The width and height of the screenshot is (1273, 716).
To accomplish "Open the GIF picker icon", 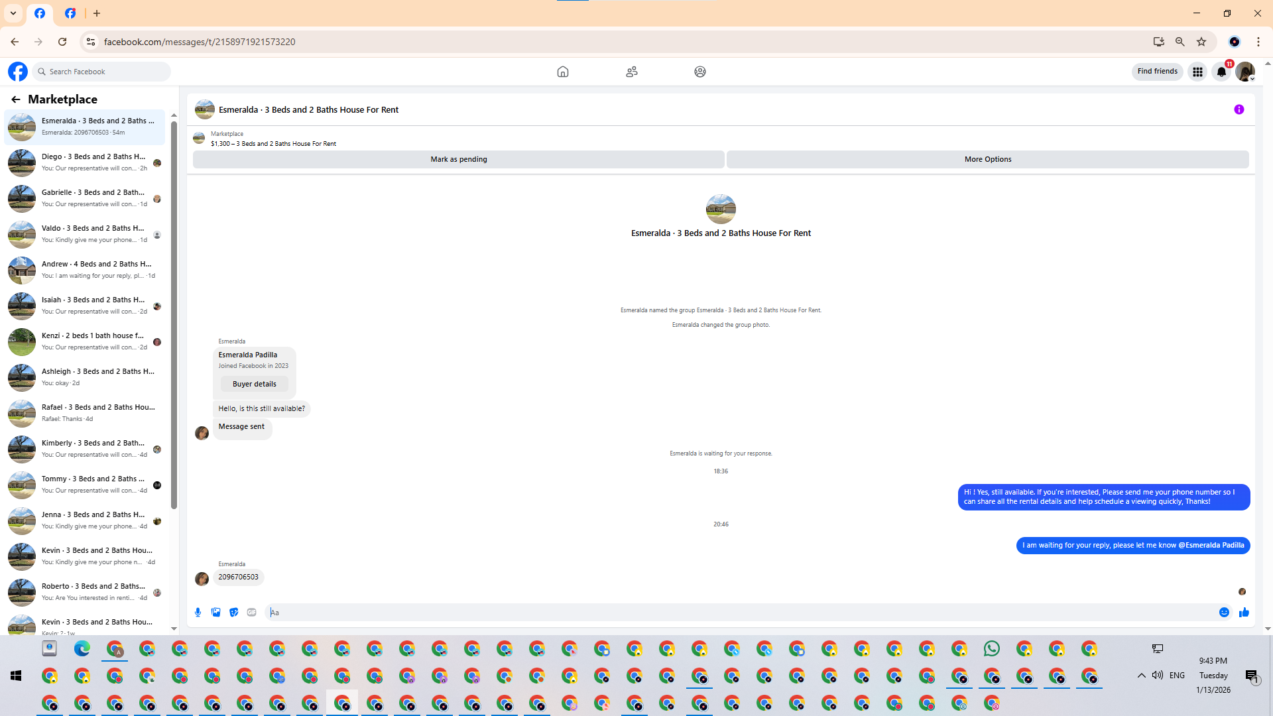I will [x=251, y=613].
